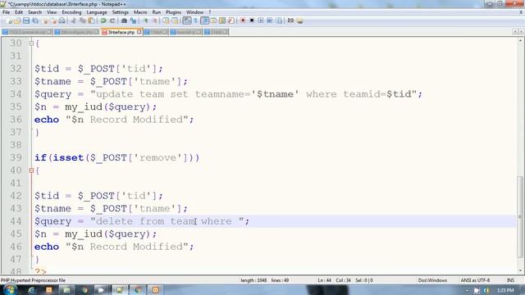This screenshot has width=525, height=295.
Task: Click the 'Ln : 44' status bar field
Action: (x=324, y=280)
